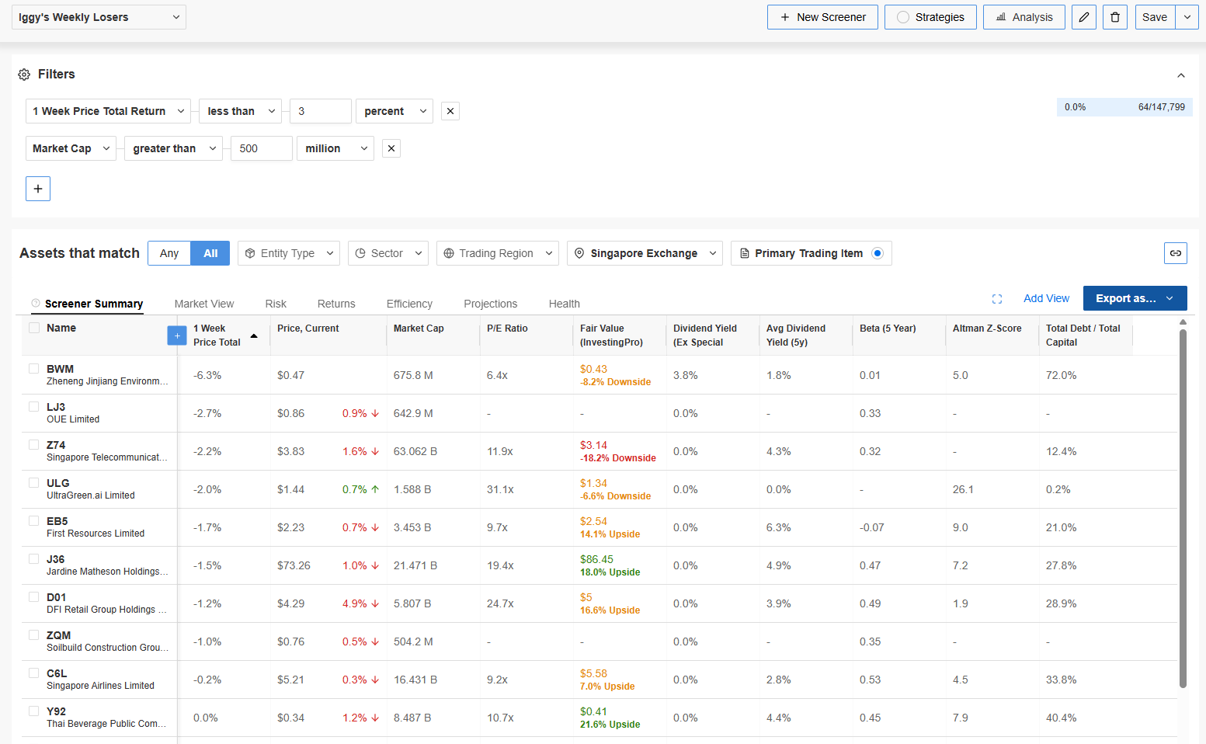Toggle the select-all Name header checkbox
Image resolution: width=1206 pixels, height=744 pixels.
(34, 328)
